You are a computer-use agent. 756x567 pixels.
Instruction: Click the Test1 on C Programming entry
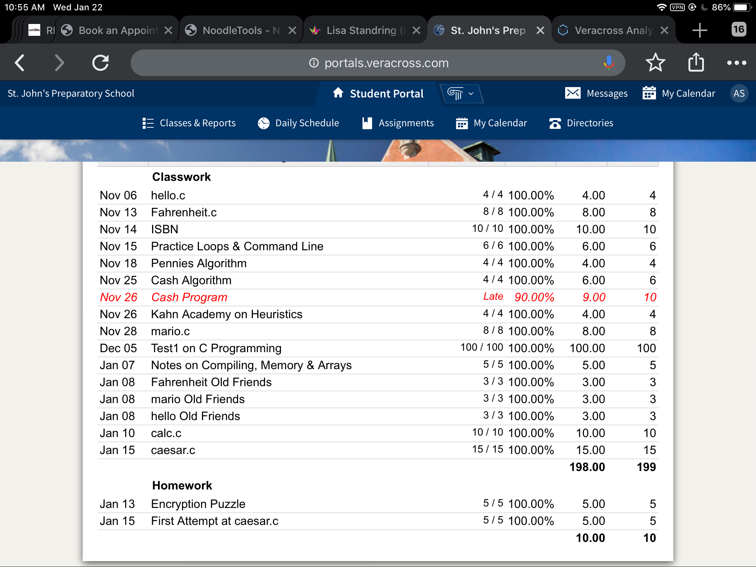click(216, 348)
